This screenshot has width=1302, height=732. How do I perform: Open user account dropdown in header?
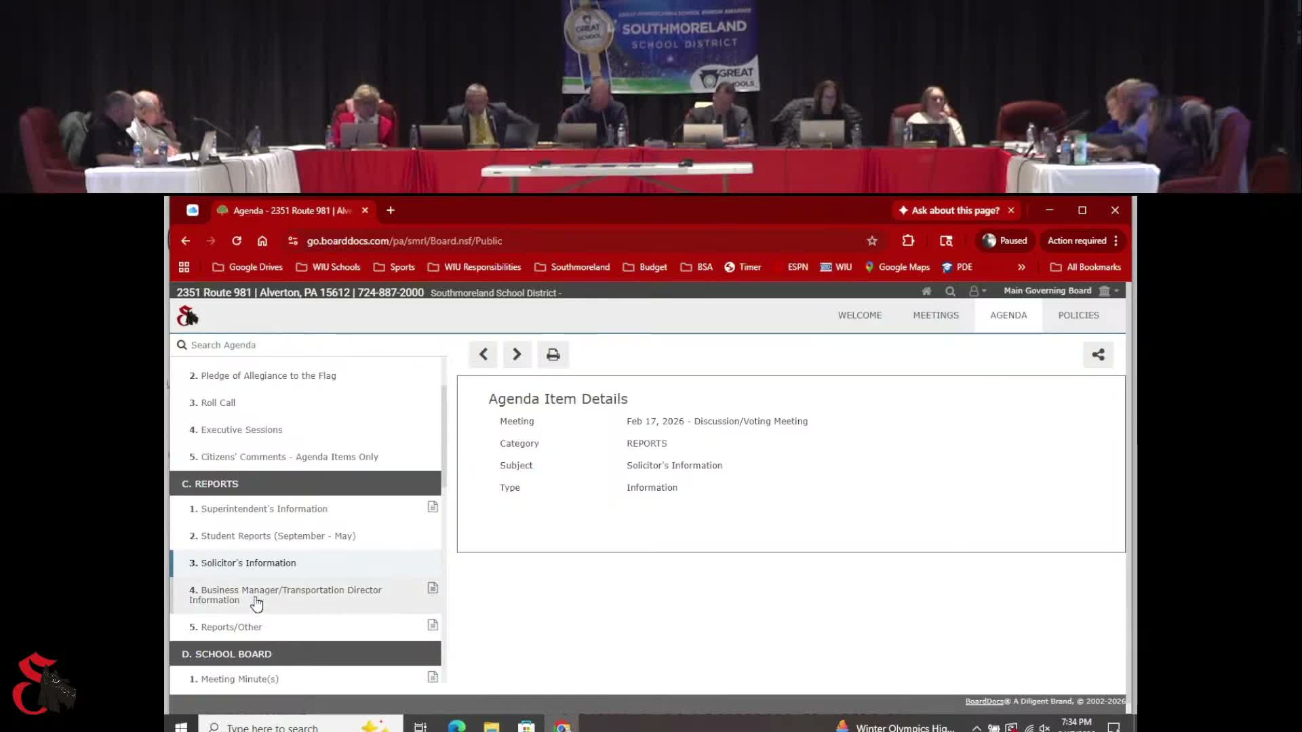(x=976, y=291)
